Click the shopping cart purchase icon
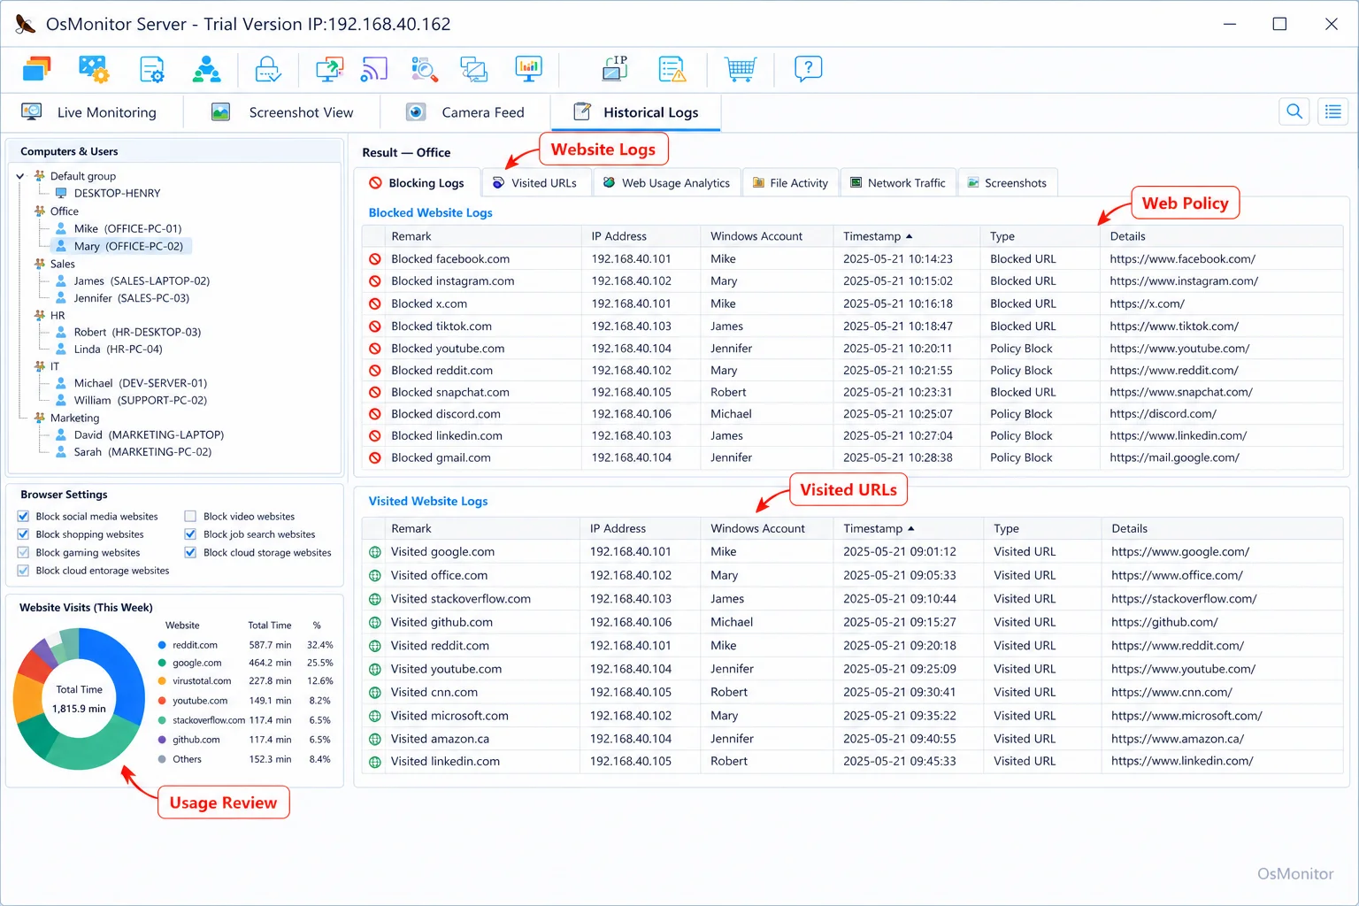This screenshot has height=906, width=1359. click(x=740, y=69)
